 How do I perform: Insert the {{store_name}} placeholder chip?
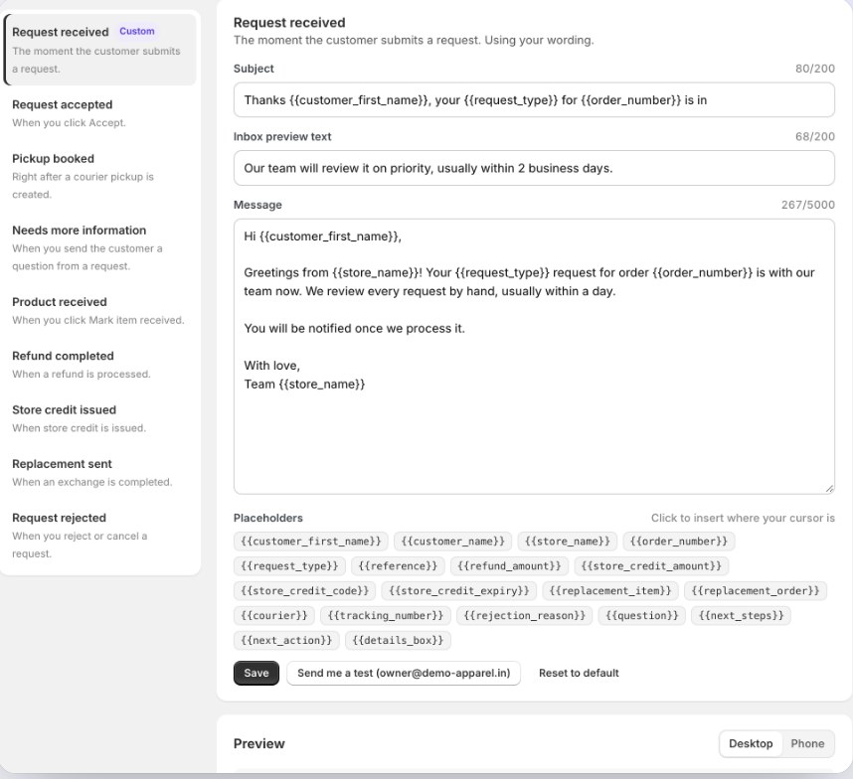568,542
